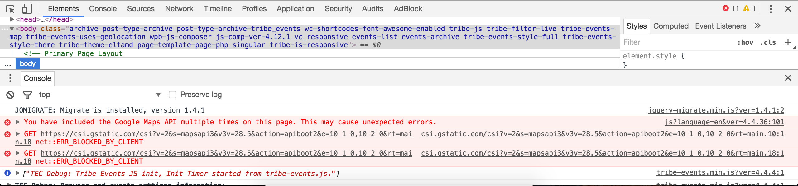Image resolution: width=798 pixels, height=186 pixels.
Task: Show more style tabs with the double chevron
Action: 758,26
